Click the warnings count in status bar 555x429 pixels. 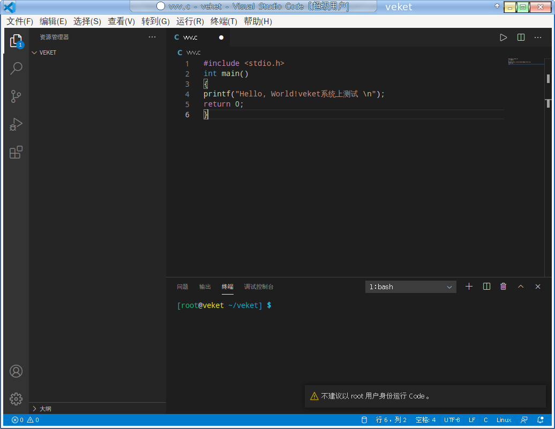pyautogui.click(x=33, y=420)
